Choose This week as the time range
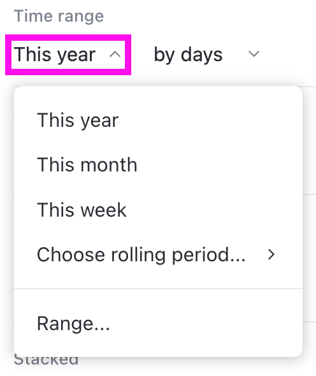 pyautogui.click(x=158, y=210)
